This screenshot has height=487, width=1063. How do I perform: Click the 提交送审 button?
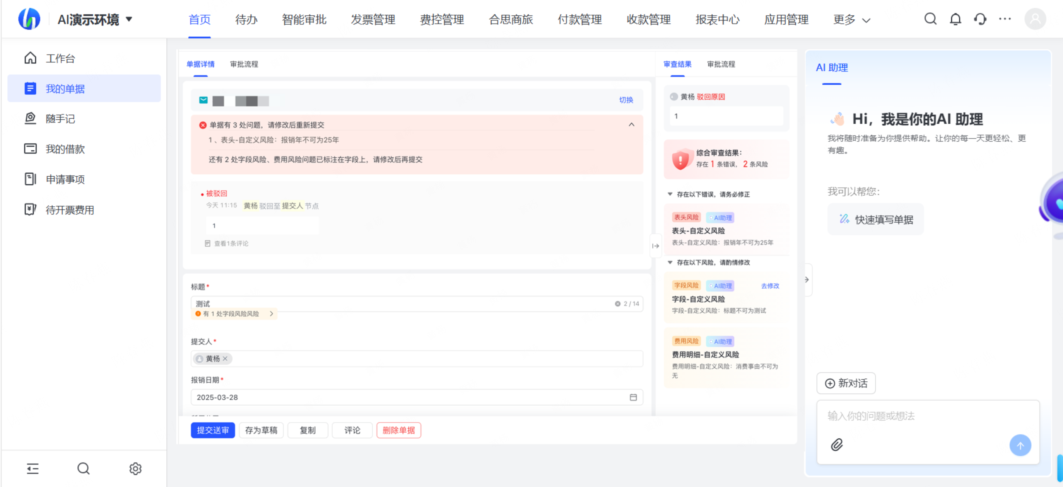212,430
